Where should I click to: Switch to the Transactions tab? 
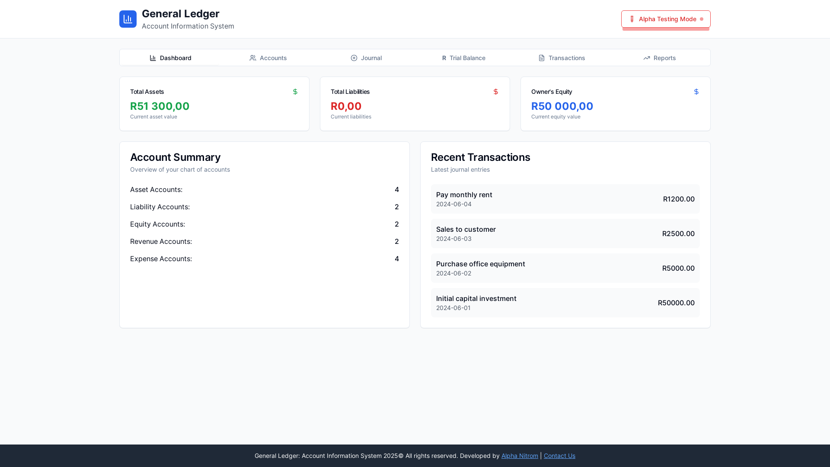point(562,58)
